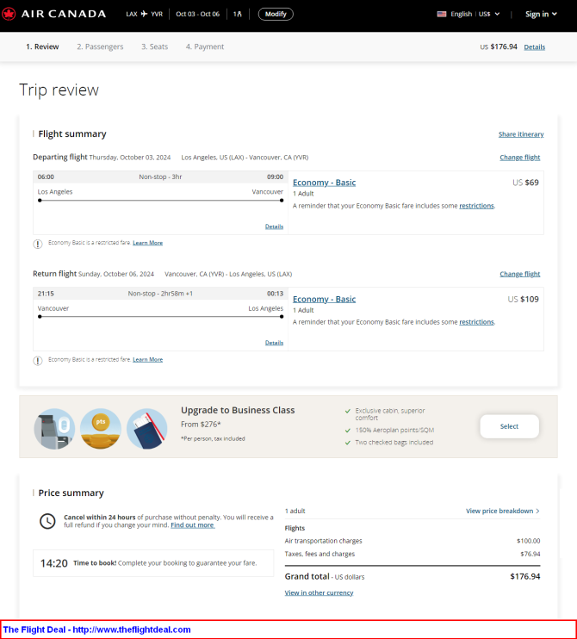Screen dimensions: 577x639
Task: Open the English US$ language dropdown
Action: click(468, 14)
